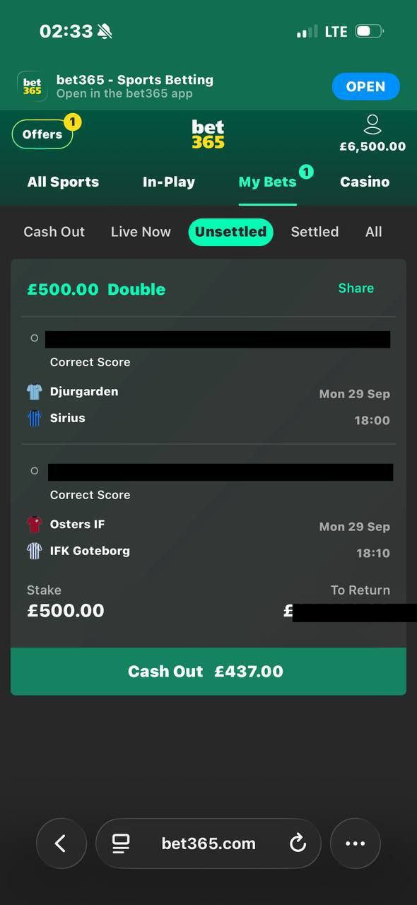Select the Unsettled filter pill
The image size is (417, 905).
coord(230,232)
